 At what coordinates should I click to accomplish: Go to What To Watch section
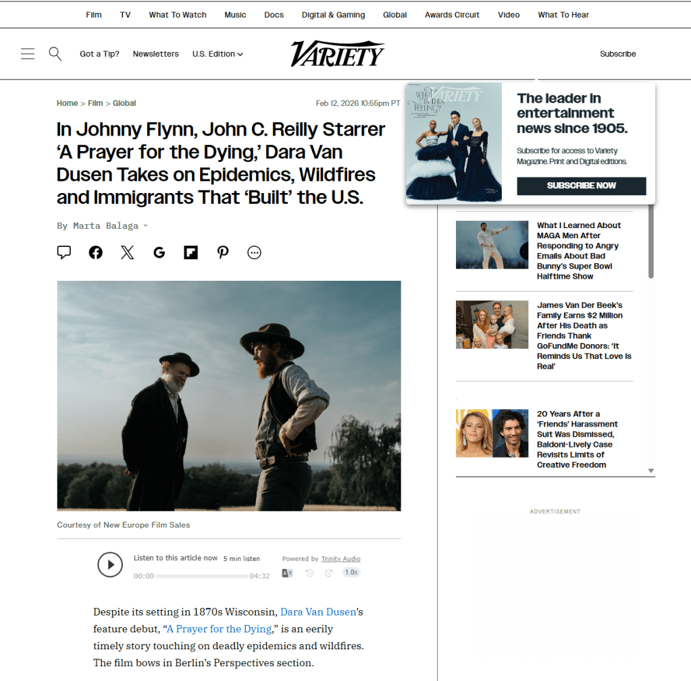tap(178, 15)
